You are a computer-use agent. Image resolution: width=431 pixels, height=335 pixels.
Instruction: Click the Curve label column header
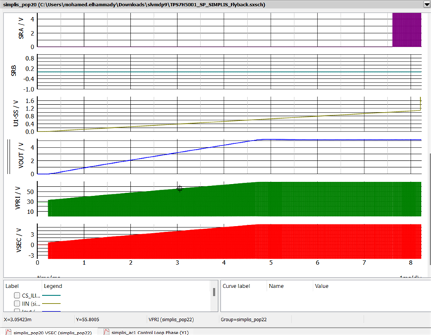coord(236,286)
